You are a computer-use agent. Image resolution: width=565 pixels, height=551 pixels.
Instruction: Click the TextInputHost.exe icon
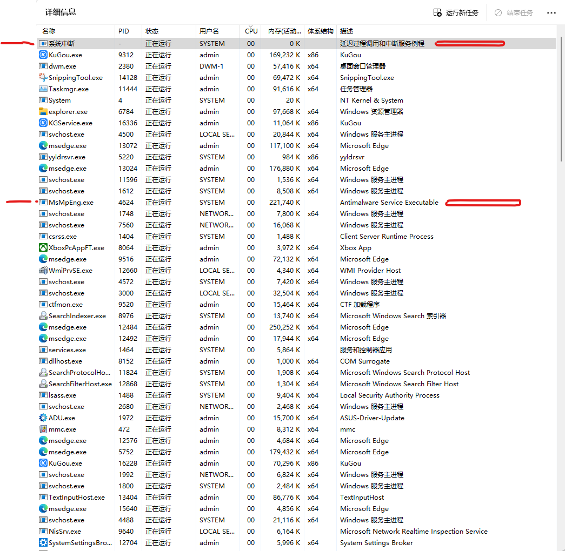[x=43, y=498]
